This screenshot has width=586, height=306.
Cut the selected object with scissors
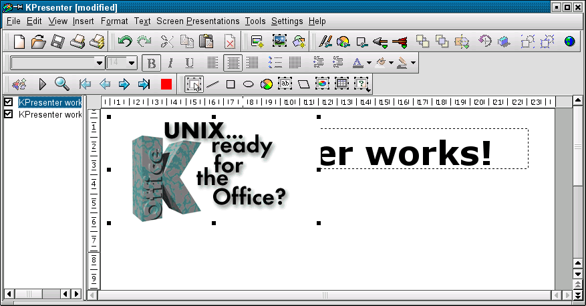[167, 41]
